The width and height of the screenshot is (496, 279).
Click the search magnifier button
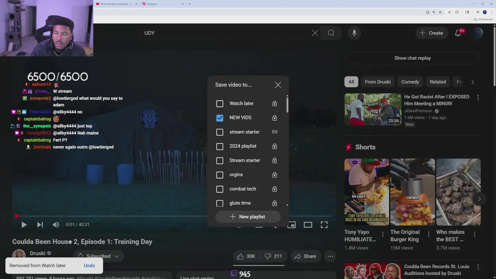click(331, 33)
